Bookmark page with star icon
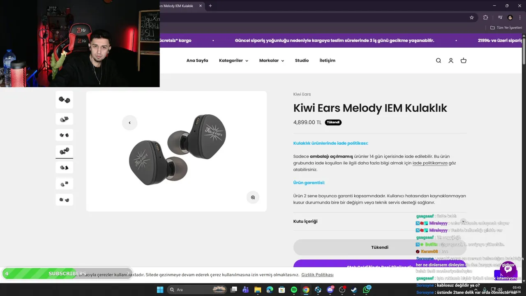The width and height of the screenshot is (526, 296). [472, 17]
